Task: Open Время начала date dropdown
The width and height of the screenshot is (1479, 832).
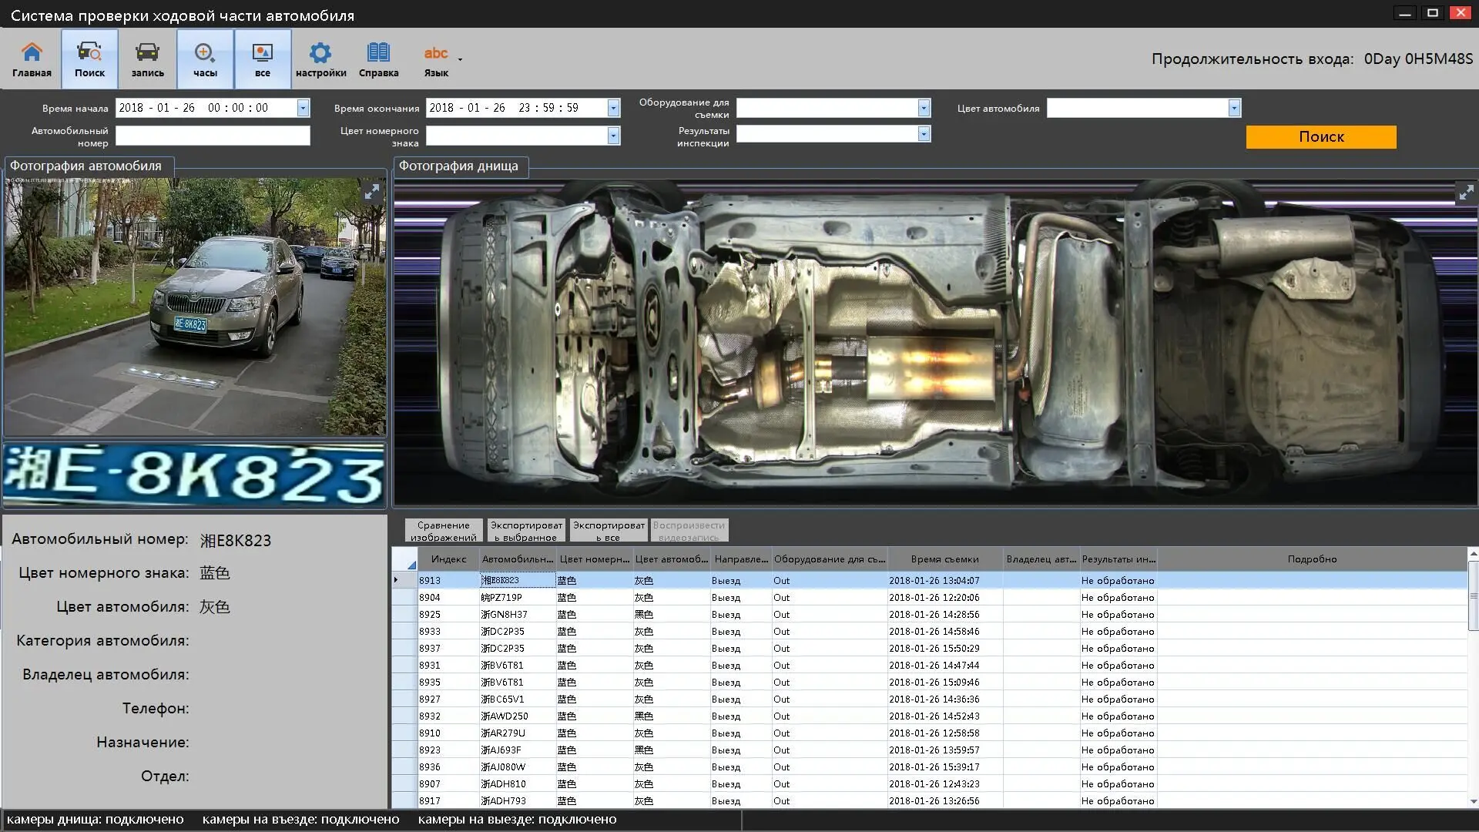Action: [303, 108]
